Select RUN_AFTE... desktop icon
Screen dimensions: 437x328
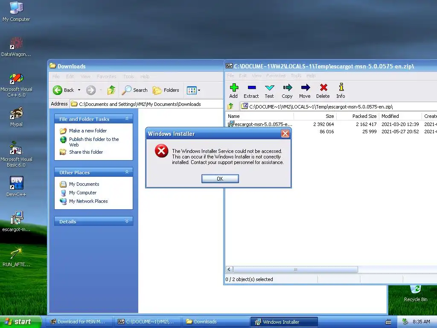click(16, 257)
